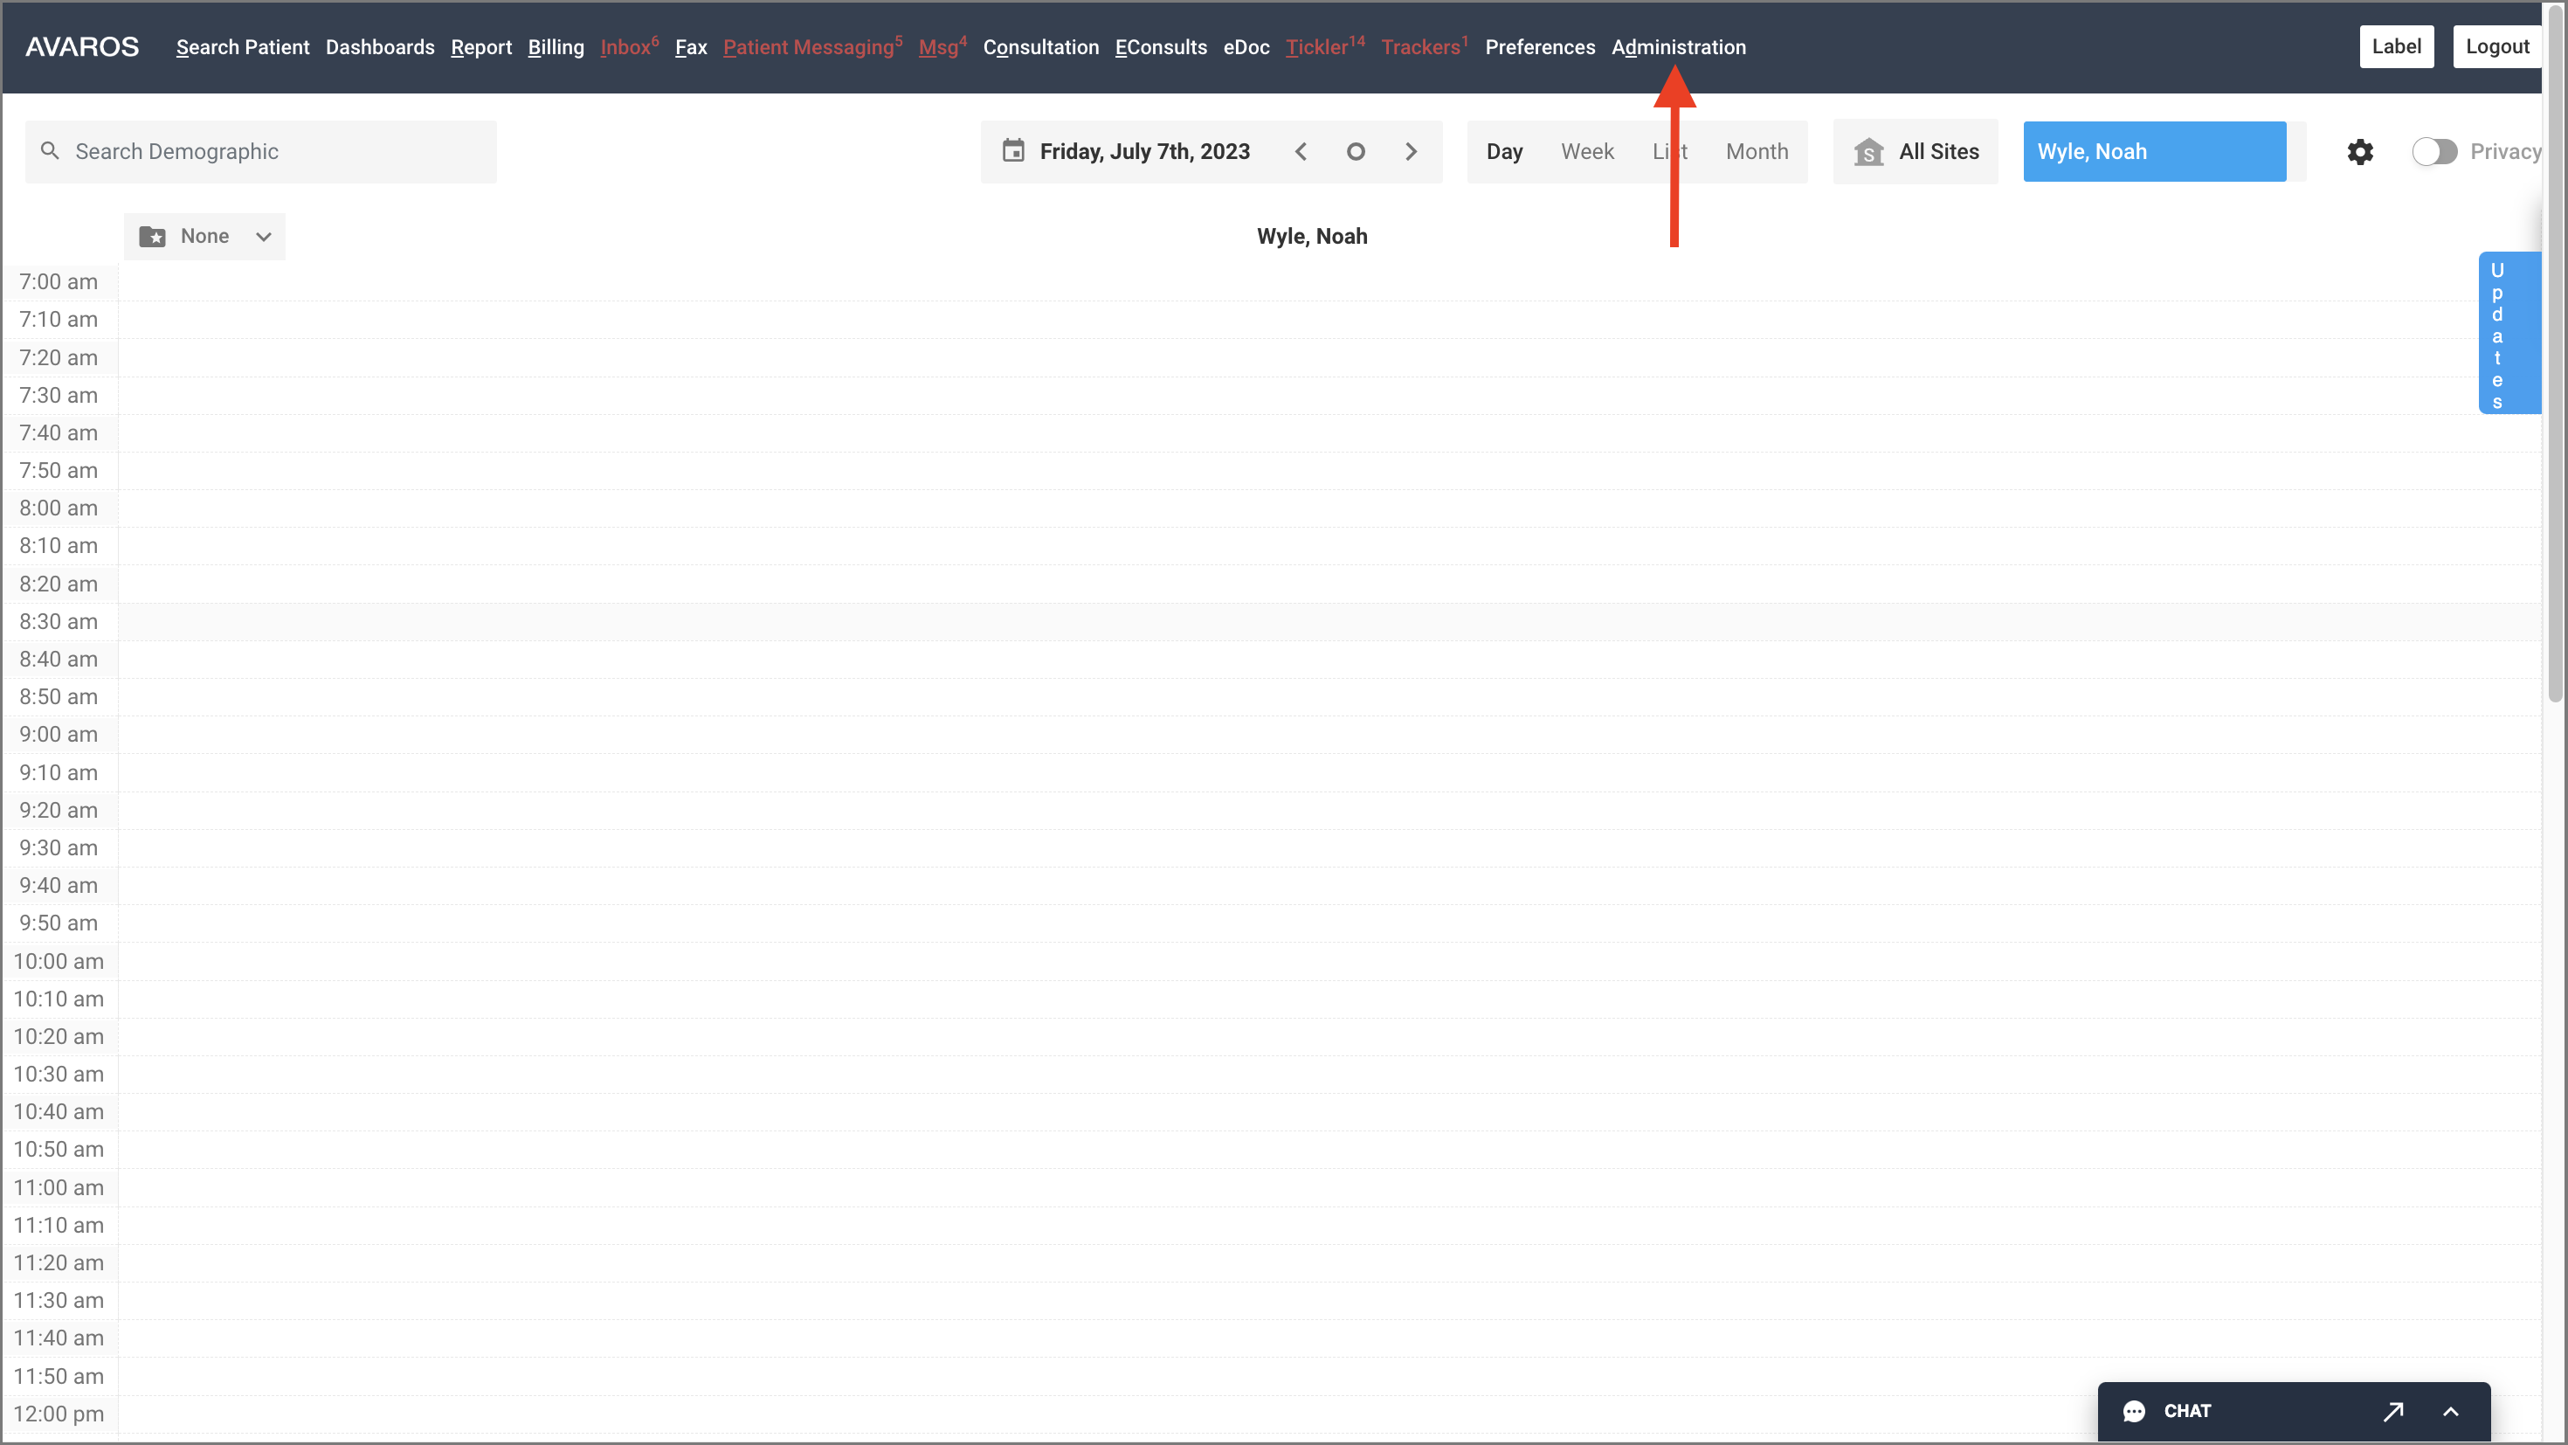
Task: Click the Logout button
Action: pos(2497,47)
